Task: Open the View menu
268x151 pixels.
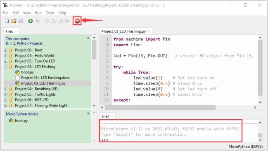Action: [27, 13]
